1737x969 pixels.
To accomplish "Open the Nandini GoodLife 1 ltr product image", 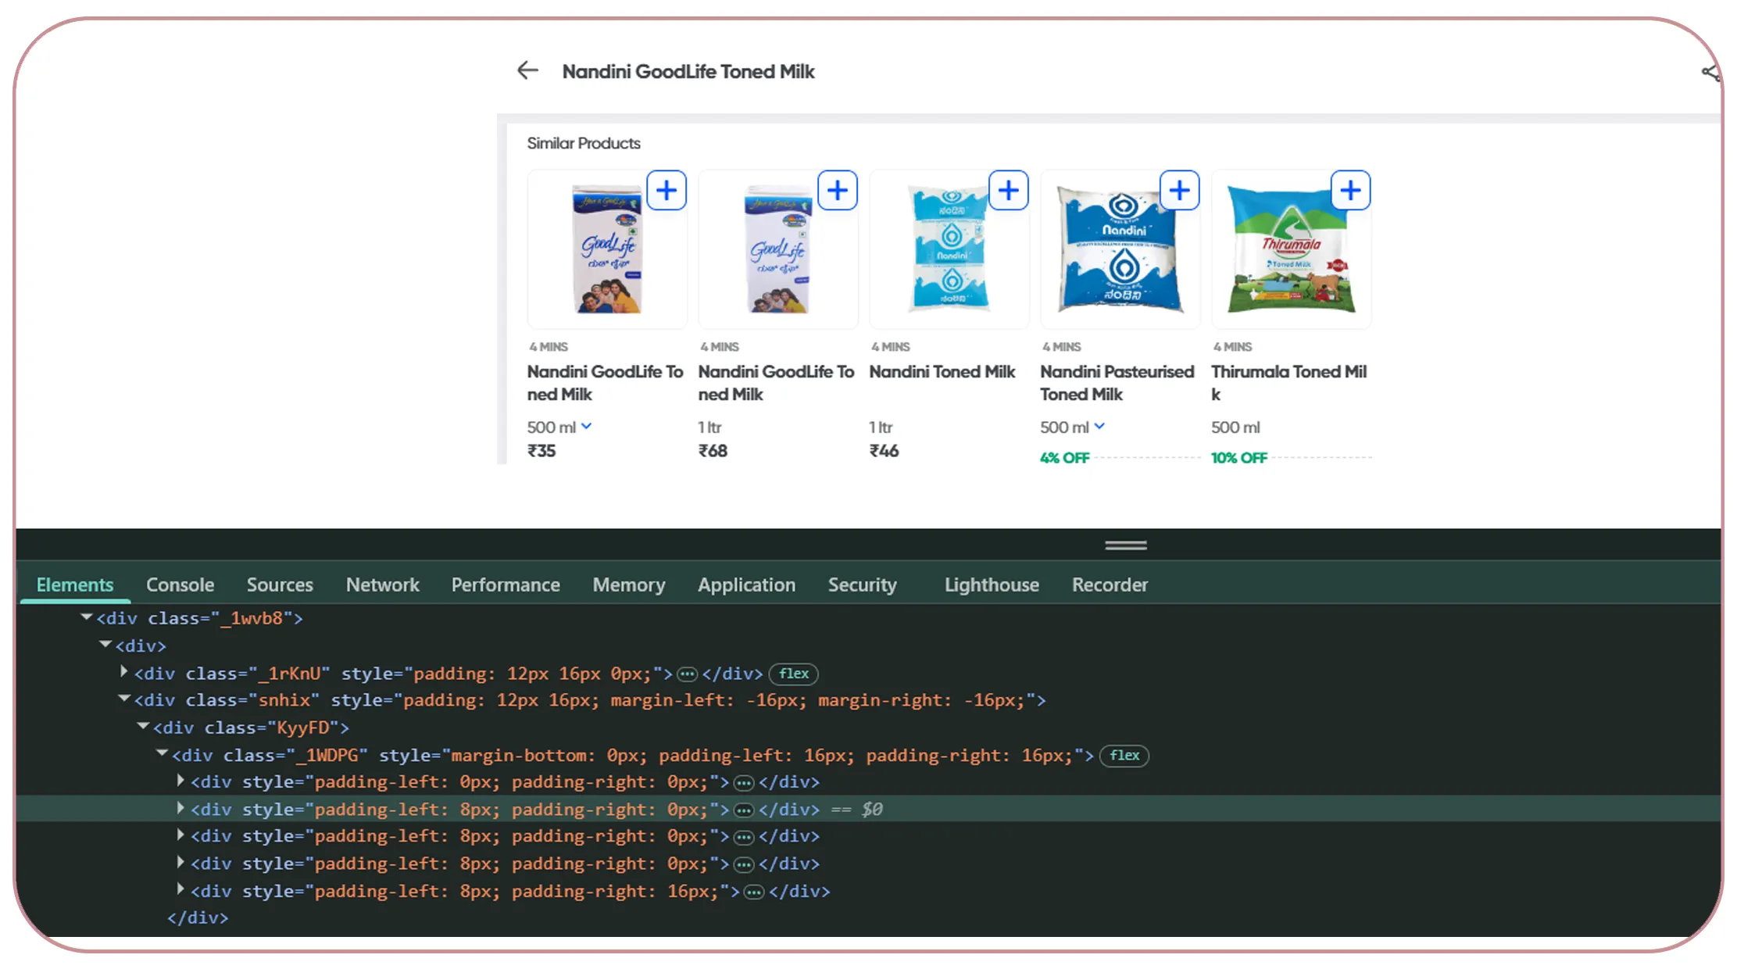I will 778,250.
